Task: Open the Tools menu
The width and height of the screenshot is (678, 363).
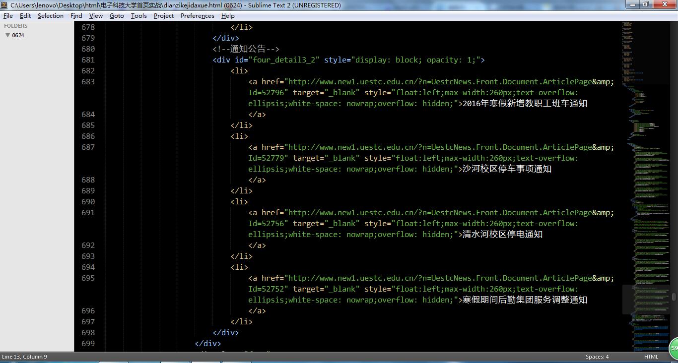Action: [x=139, y=15]
